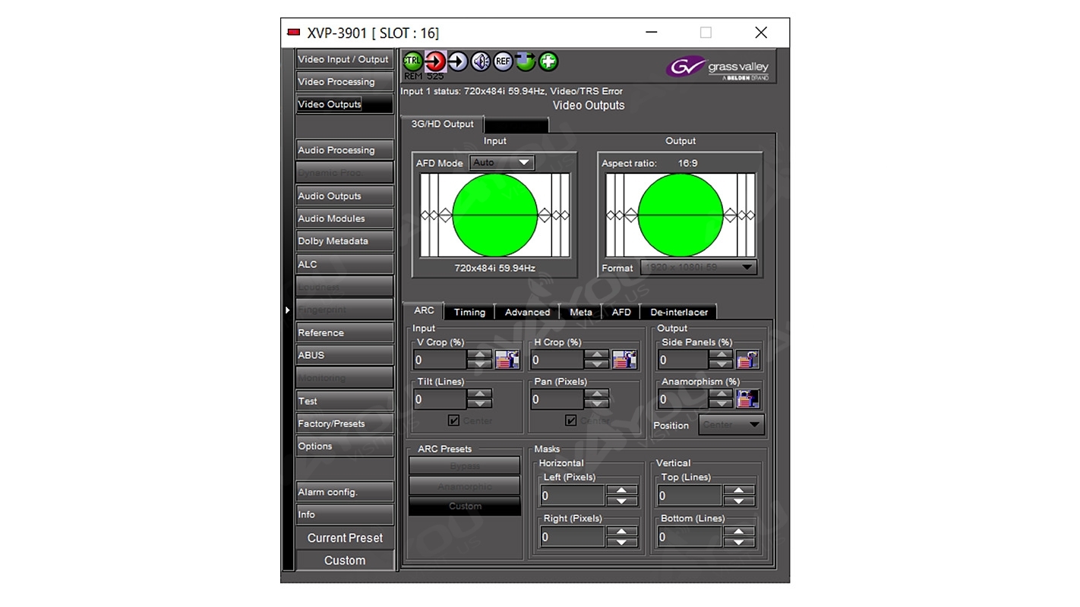Open the AFD Mode dropdown
This screenshot has width=1080, height=607.
coord(502,162)
